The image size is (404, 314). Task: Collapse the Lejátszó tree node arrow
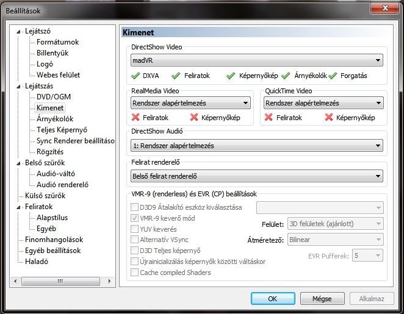pyautogui.click(x=18, y=32)
